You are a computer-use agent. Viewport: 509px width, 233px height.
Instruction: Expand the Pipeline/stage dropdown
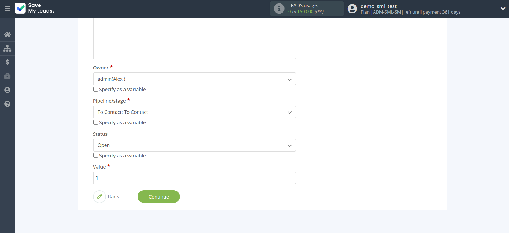pos(194,112)
